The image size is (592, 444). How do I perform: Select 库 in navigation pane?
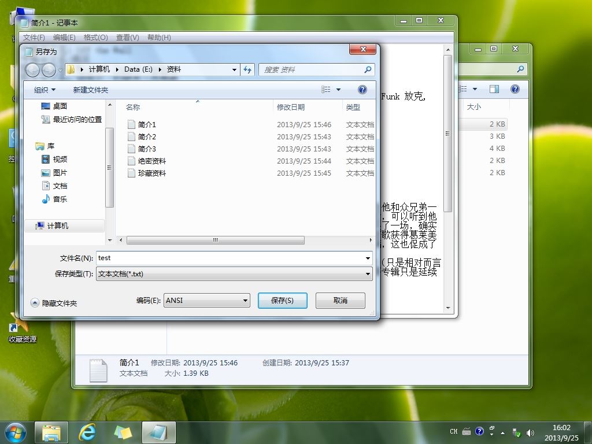(45, 146)
